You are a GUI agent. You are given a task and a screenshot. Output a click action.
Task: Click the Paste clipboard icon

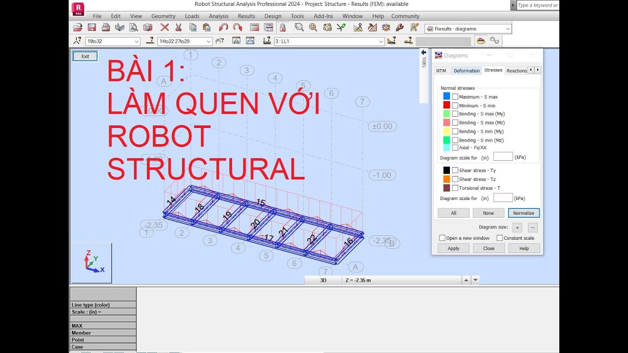coord(207,28)
